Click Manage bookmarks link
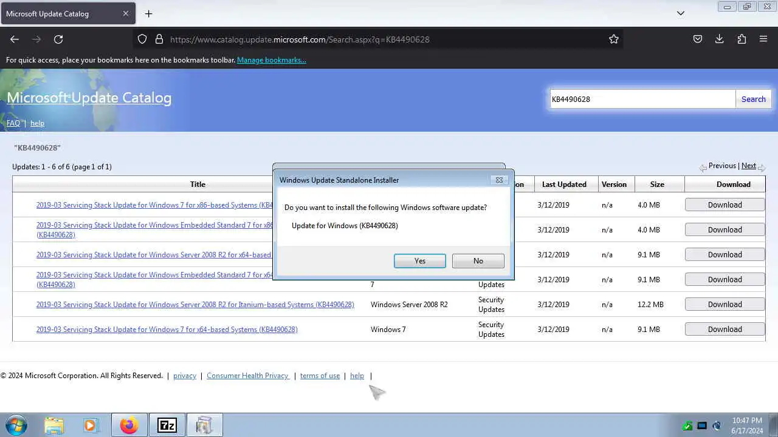The image size is (778, 437). point(272,60)
